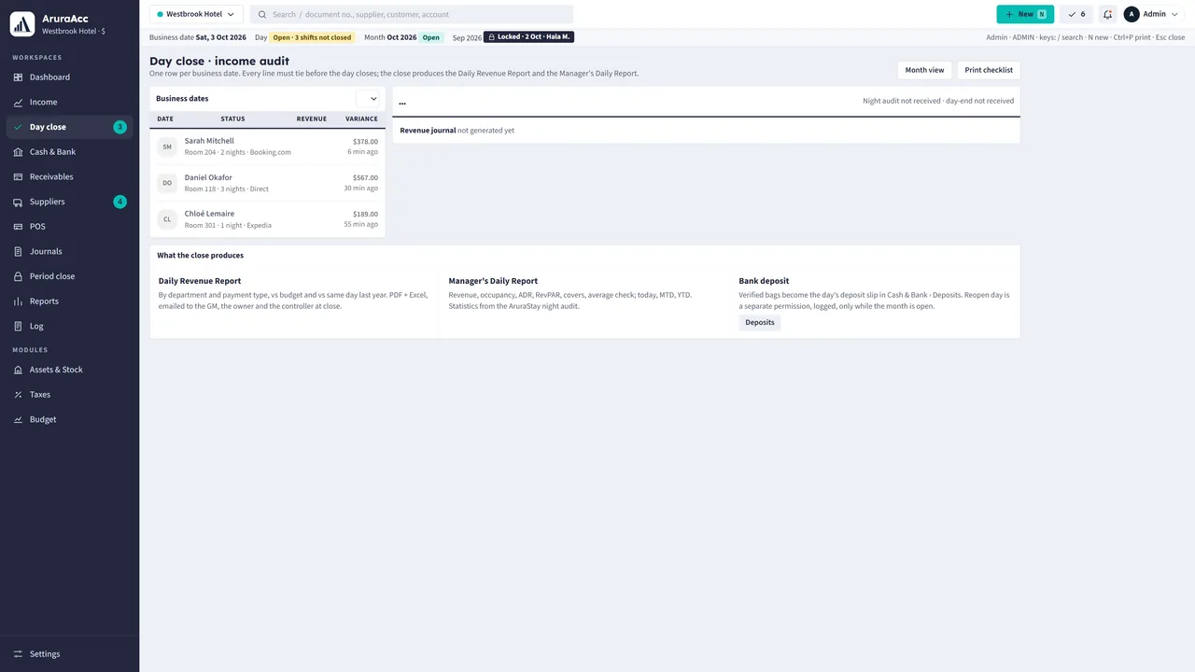Click the Locked · 2 Oct · Hala M. badge
This screenshot has height=672, width=1195.
tap(528, 37)
